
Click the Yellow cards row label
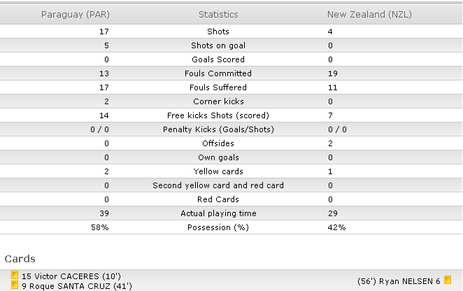(218, 171)
